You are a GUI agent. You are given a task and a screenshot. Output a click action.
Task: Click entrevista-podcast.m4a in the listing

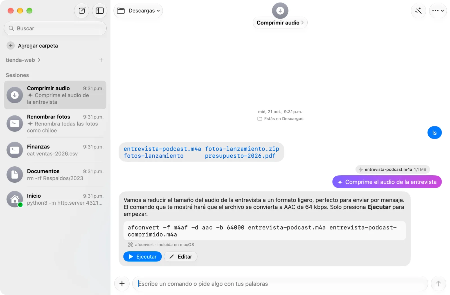click(x=162, y=149)
